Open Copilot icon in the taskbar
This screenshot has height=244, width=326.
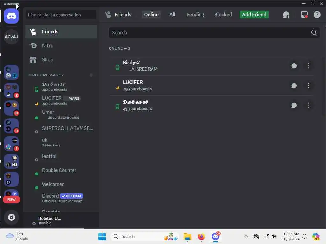coord(316,236)
